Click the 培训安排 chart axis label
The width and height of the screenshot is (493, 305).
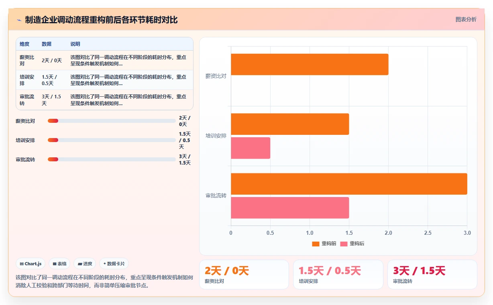click(216, 136)
